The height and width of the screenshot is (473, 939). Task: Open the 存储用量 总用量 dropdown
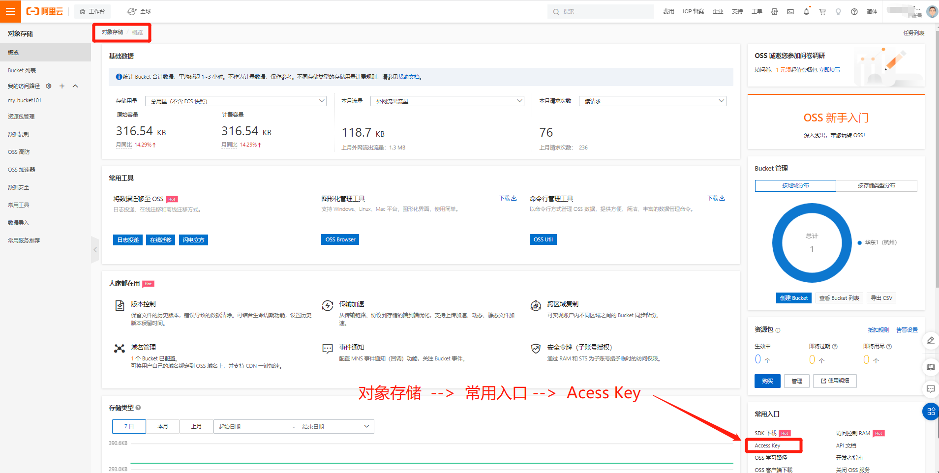click(236, 101)
